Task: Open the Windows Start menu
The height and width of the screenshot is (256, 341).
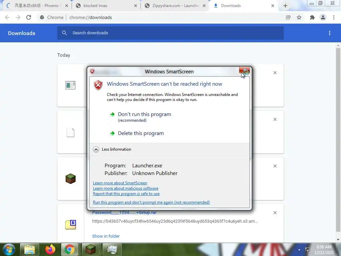Action: pyautogui.click(x=9, y=249)
